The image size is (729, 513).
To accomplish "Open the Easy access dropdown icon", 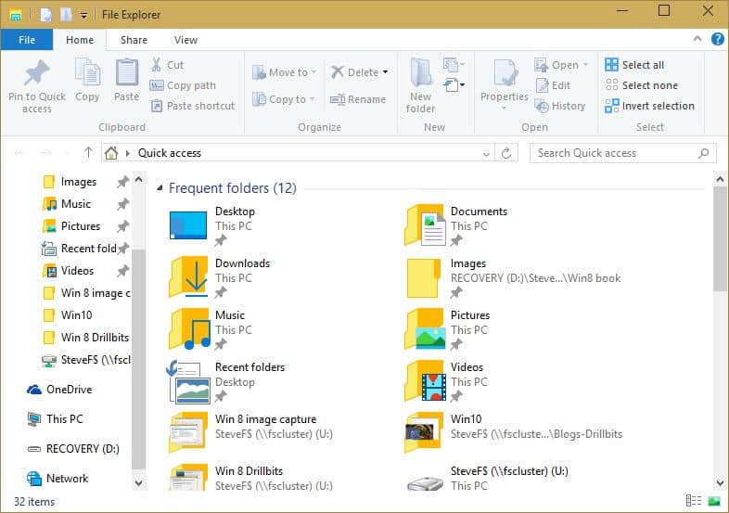I will 454,84.
